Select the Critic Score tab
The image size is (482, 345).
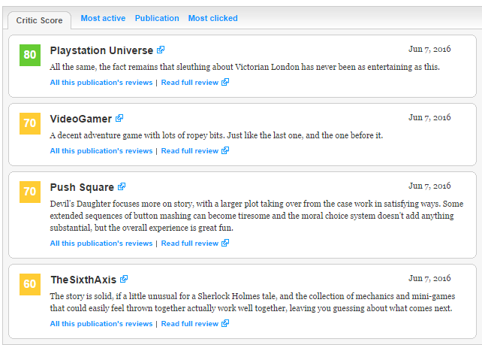(x=39, y=20)
